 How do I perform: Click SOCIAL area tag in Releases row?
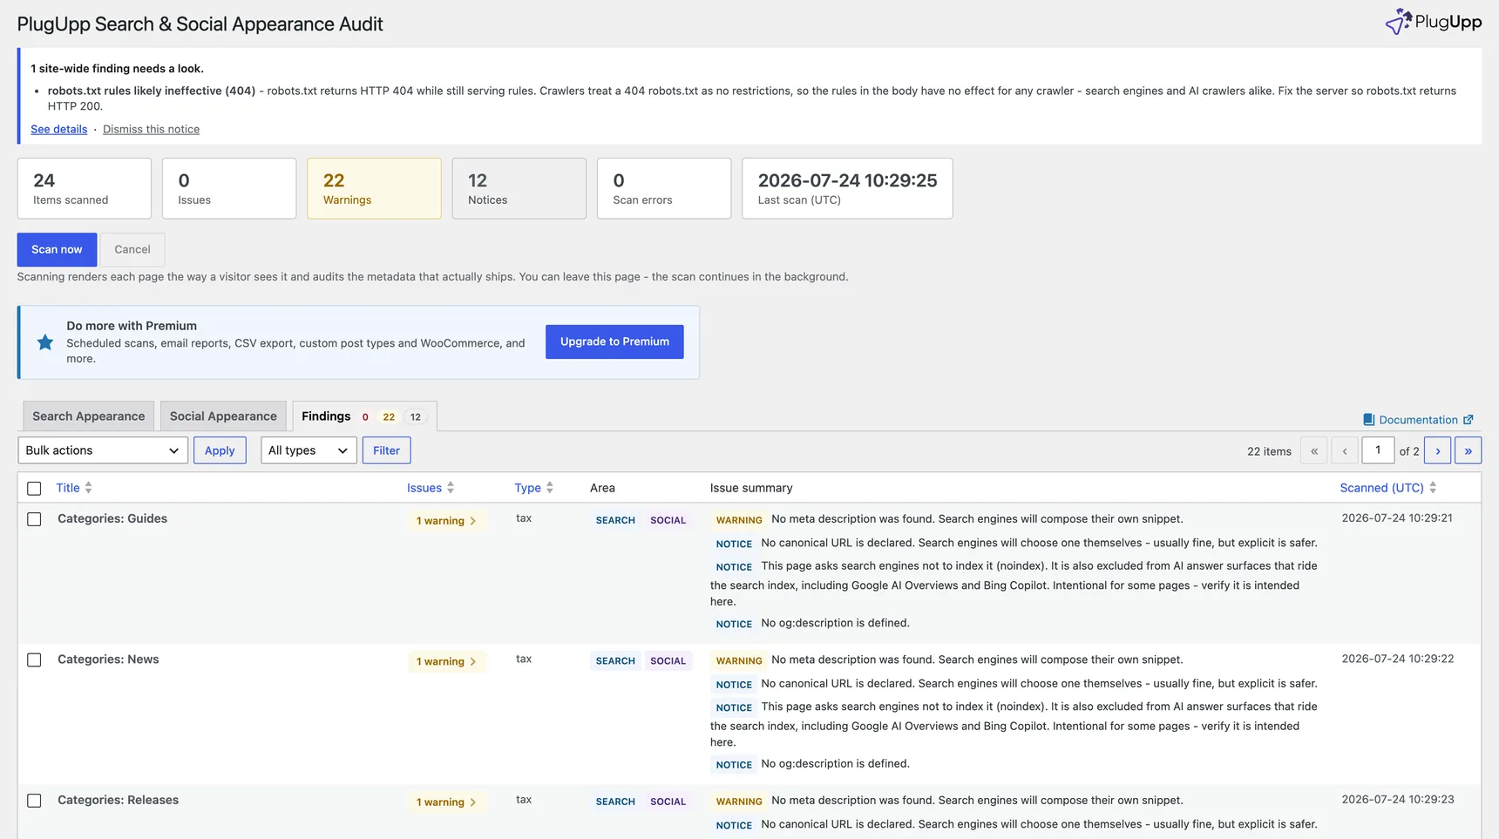[668, 802]
